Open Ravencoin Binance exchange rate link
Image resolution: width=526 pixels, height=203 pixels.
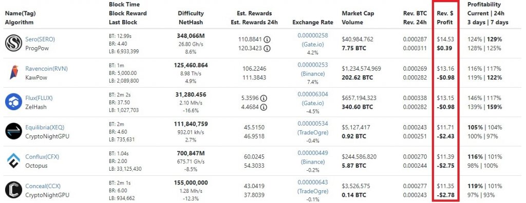click(313, 69)
